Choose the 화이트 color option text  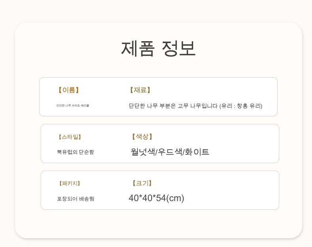tap(197, 152)
